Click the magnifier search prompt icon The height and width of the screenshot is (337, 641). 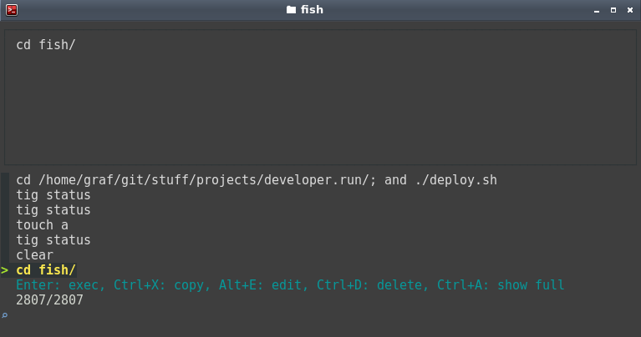(x=4, y=315)
